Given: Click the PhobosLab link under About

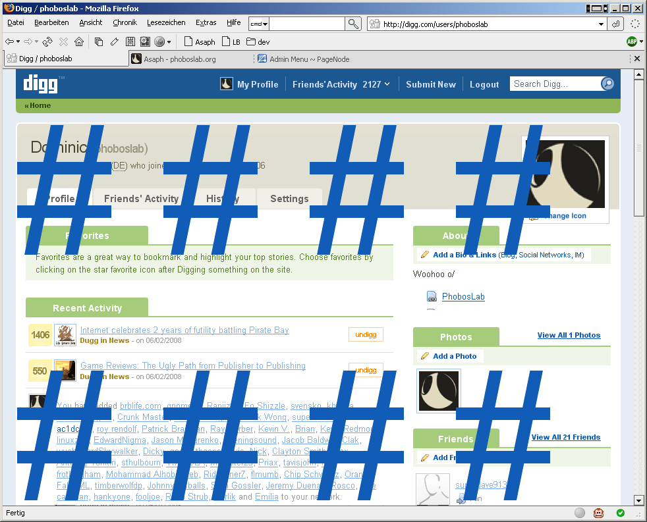Looking at the screenshot, I should tap(463, 297).
